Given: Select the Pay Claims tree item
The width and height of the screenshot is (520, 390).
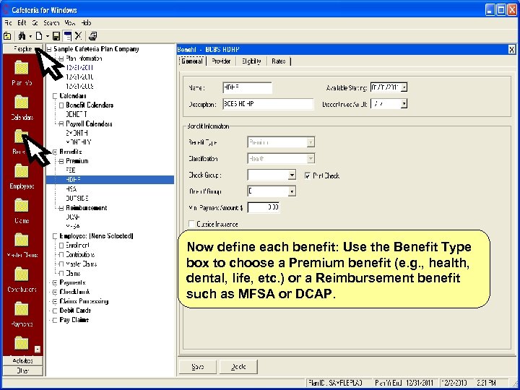Looking at the screenshot, I should (x=74, y=320).
